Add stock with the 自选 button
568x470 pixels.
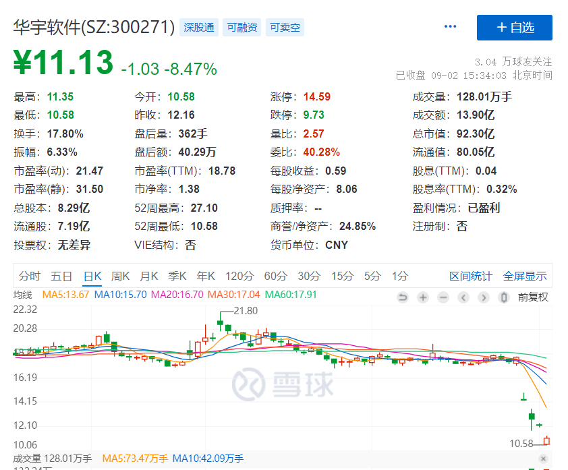[x=514, y=27]
